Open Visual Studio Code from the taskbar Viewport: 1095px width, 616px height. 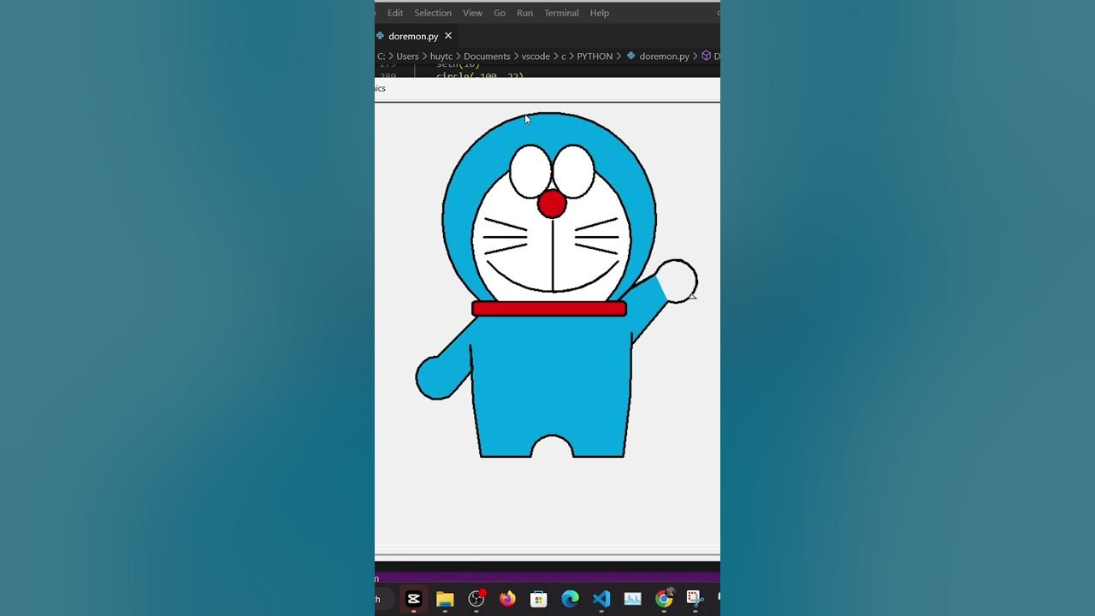tap(601, 599)
